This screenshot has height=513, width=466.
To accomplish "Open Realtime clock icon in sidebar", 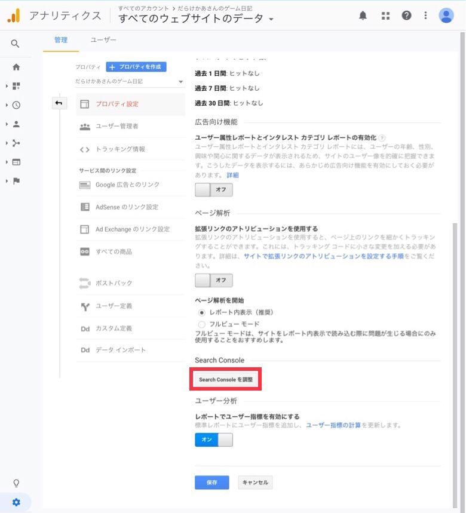I will 16,105.
